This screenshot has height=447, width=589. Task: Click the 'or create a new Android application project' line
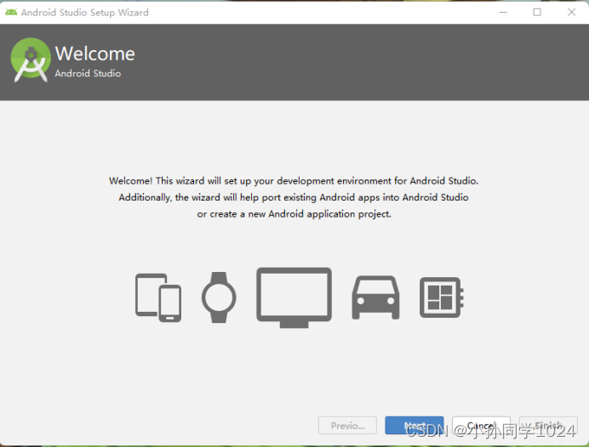[x=294, y=214]
